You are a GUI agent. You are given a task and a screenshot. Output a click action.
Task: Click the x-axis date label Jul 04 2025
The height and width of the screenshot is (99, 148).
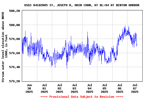tap(89, 88)
